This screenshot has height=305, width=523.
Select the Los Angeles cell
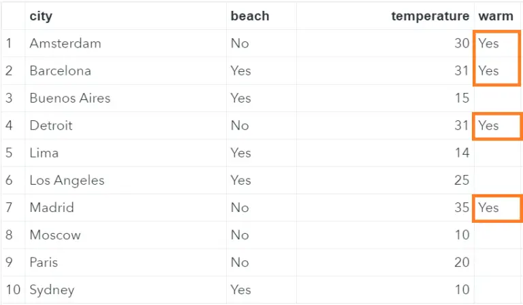click(x=67, y=180)
